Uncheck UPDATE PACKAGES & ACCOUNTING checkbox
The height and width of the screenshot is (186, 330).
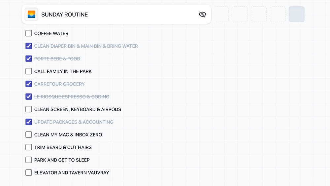click(29, 122)
